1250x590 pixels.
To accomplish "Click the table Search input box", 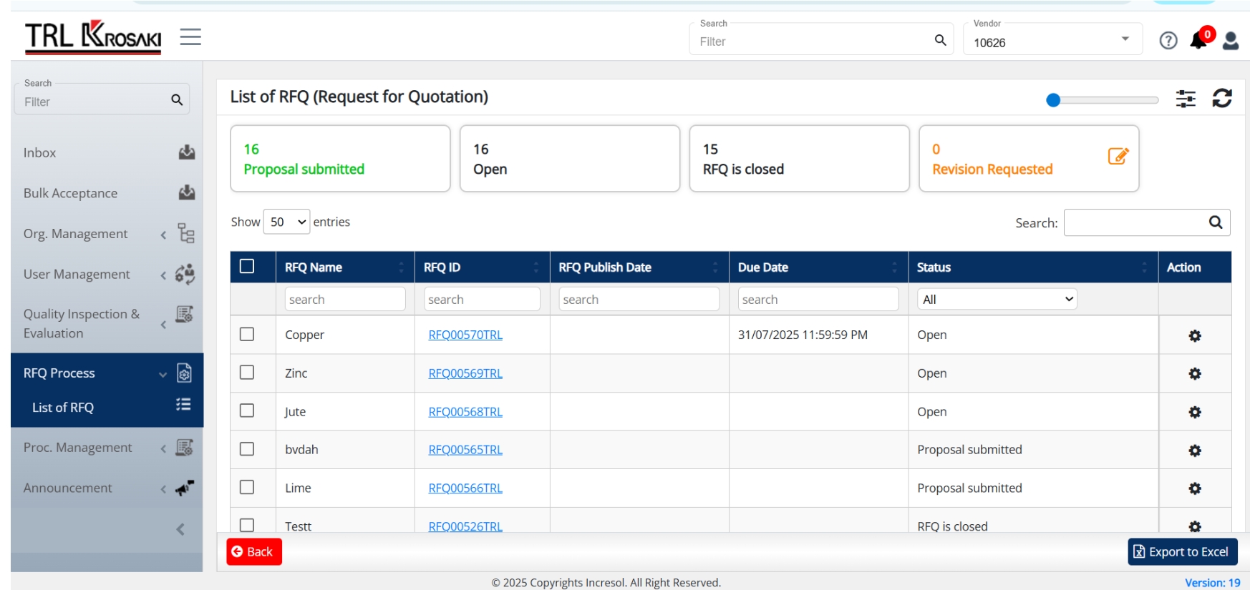I will pyautogui.click(x=1147, y=222).
